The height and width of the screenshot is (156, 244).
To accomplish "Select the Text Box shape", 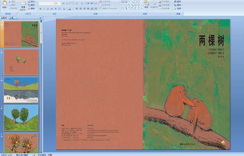I will click(123, 2).
